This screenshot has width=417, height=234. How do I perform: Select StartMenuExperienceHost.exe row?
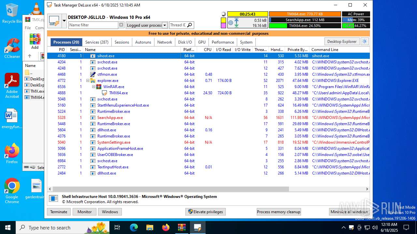point(208,105)
